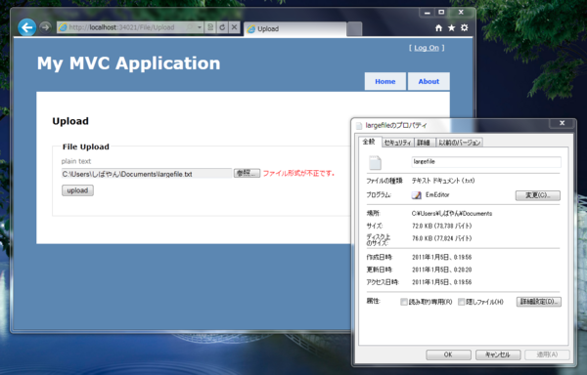Screen dimensions: 587x375
Task: Click the 72.0 KB size value
Action: click(x=442, y=226)
